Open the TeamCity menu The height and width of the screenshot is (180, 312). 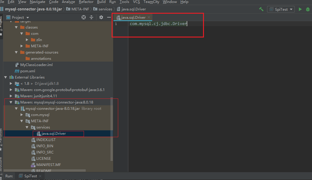pos(151,2)
